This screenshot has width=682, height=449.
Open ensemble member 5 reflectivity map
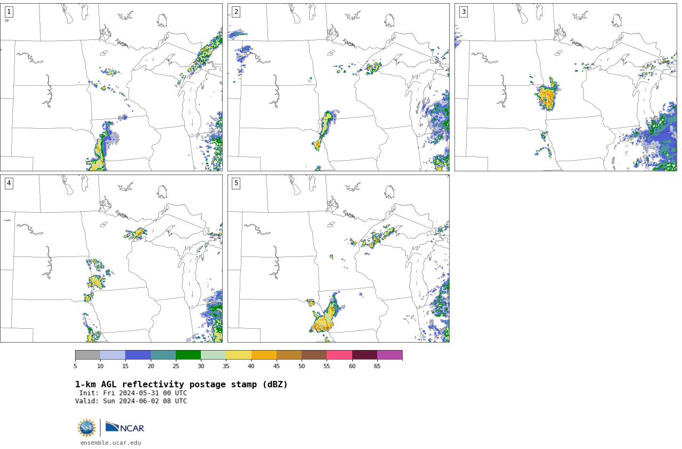(x=338, y=259)
